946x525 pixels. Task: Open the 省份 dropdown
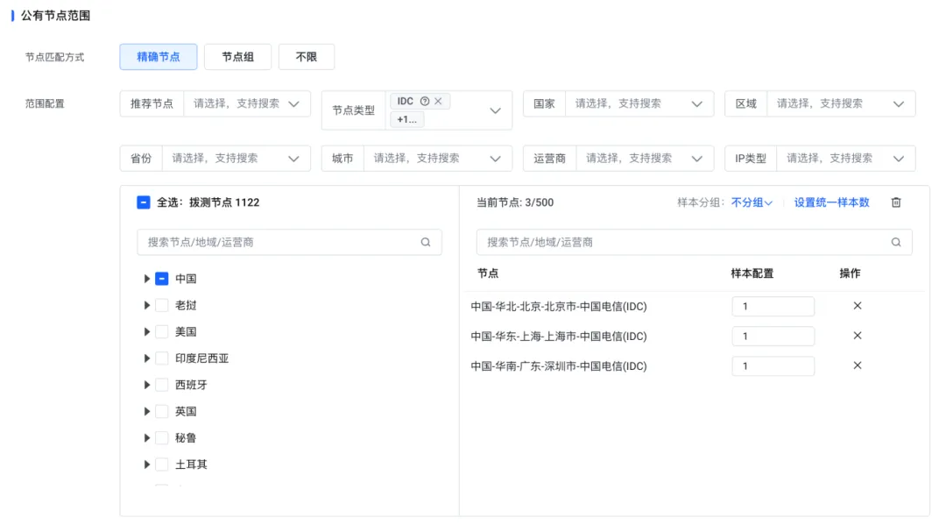pos(236,159)
